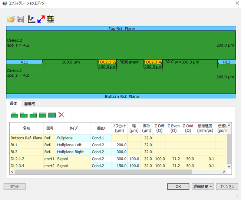Screen dimensions: 241x200
Task: Click the タイプ column header
Action: (73, 128)
